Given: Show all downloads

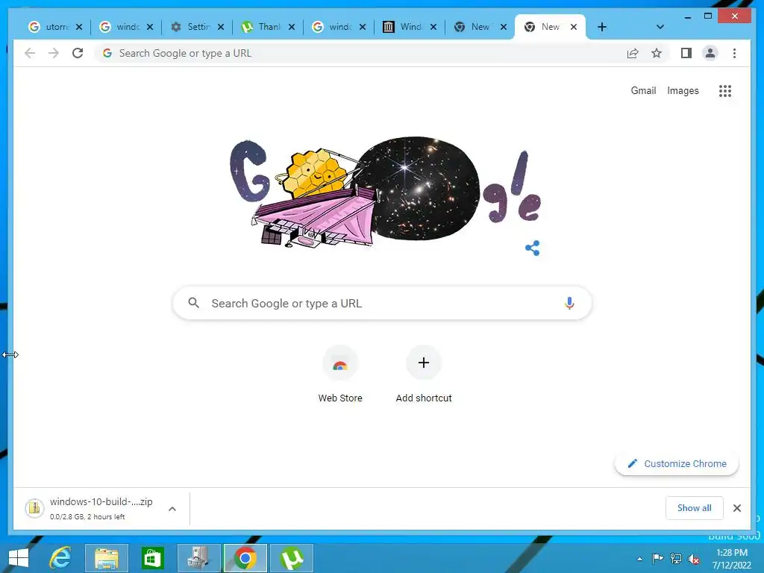Looking at the screenshot, I should [x=695, y=508].
